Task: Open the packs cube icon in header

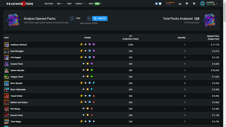Action: (x=187, y=4)
